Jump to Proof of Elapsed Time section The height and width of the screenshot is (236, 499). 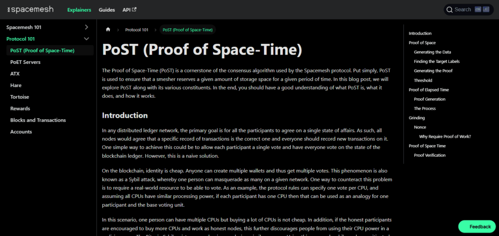[x=429, y=90]
